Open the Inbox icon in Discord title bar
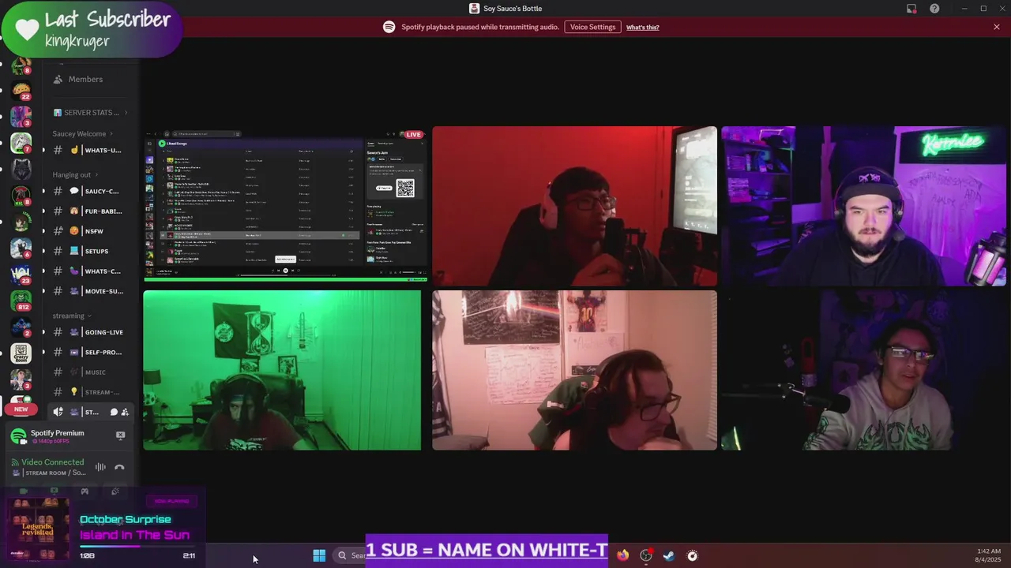Screen dimensions: 1011x568 click(911, 9)
